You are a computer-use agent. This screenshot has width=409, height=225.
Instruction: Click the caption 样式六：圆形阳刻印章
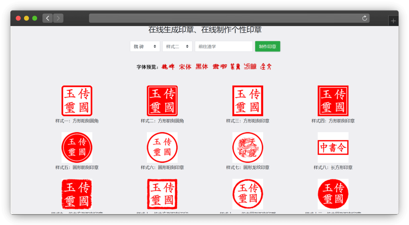click(x=162, y=168)
